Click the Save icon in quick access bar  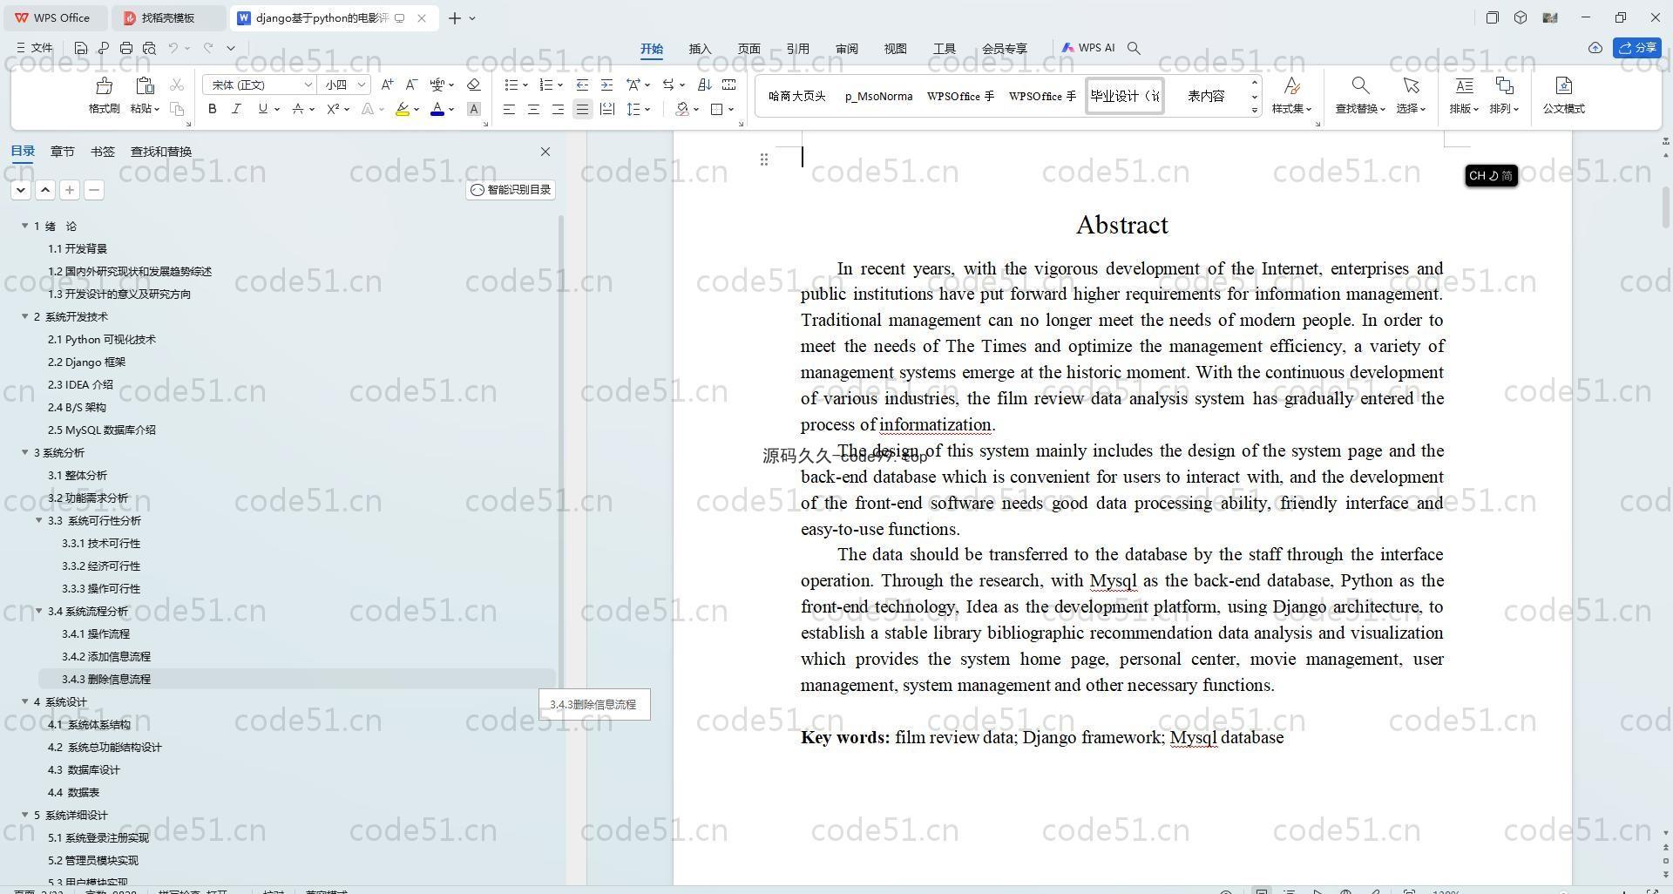click(81, 48)
